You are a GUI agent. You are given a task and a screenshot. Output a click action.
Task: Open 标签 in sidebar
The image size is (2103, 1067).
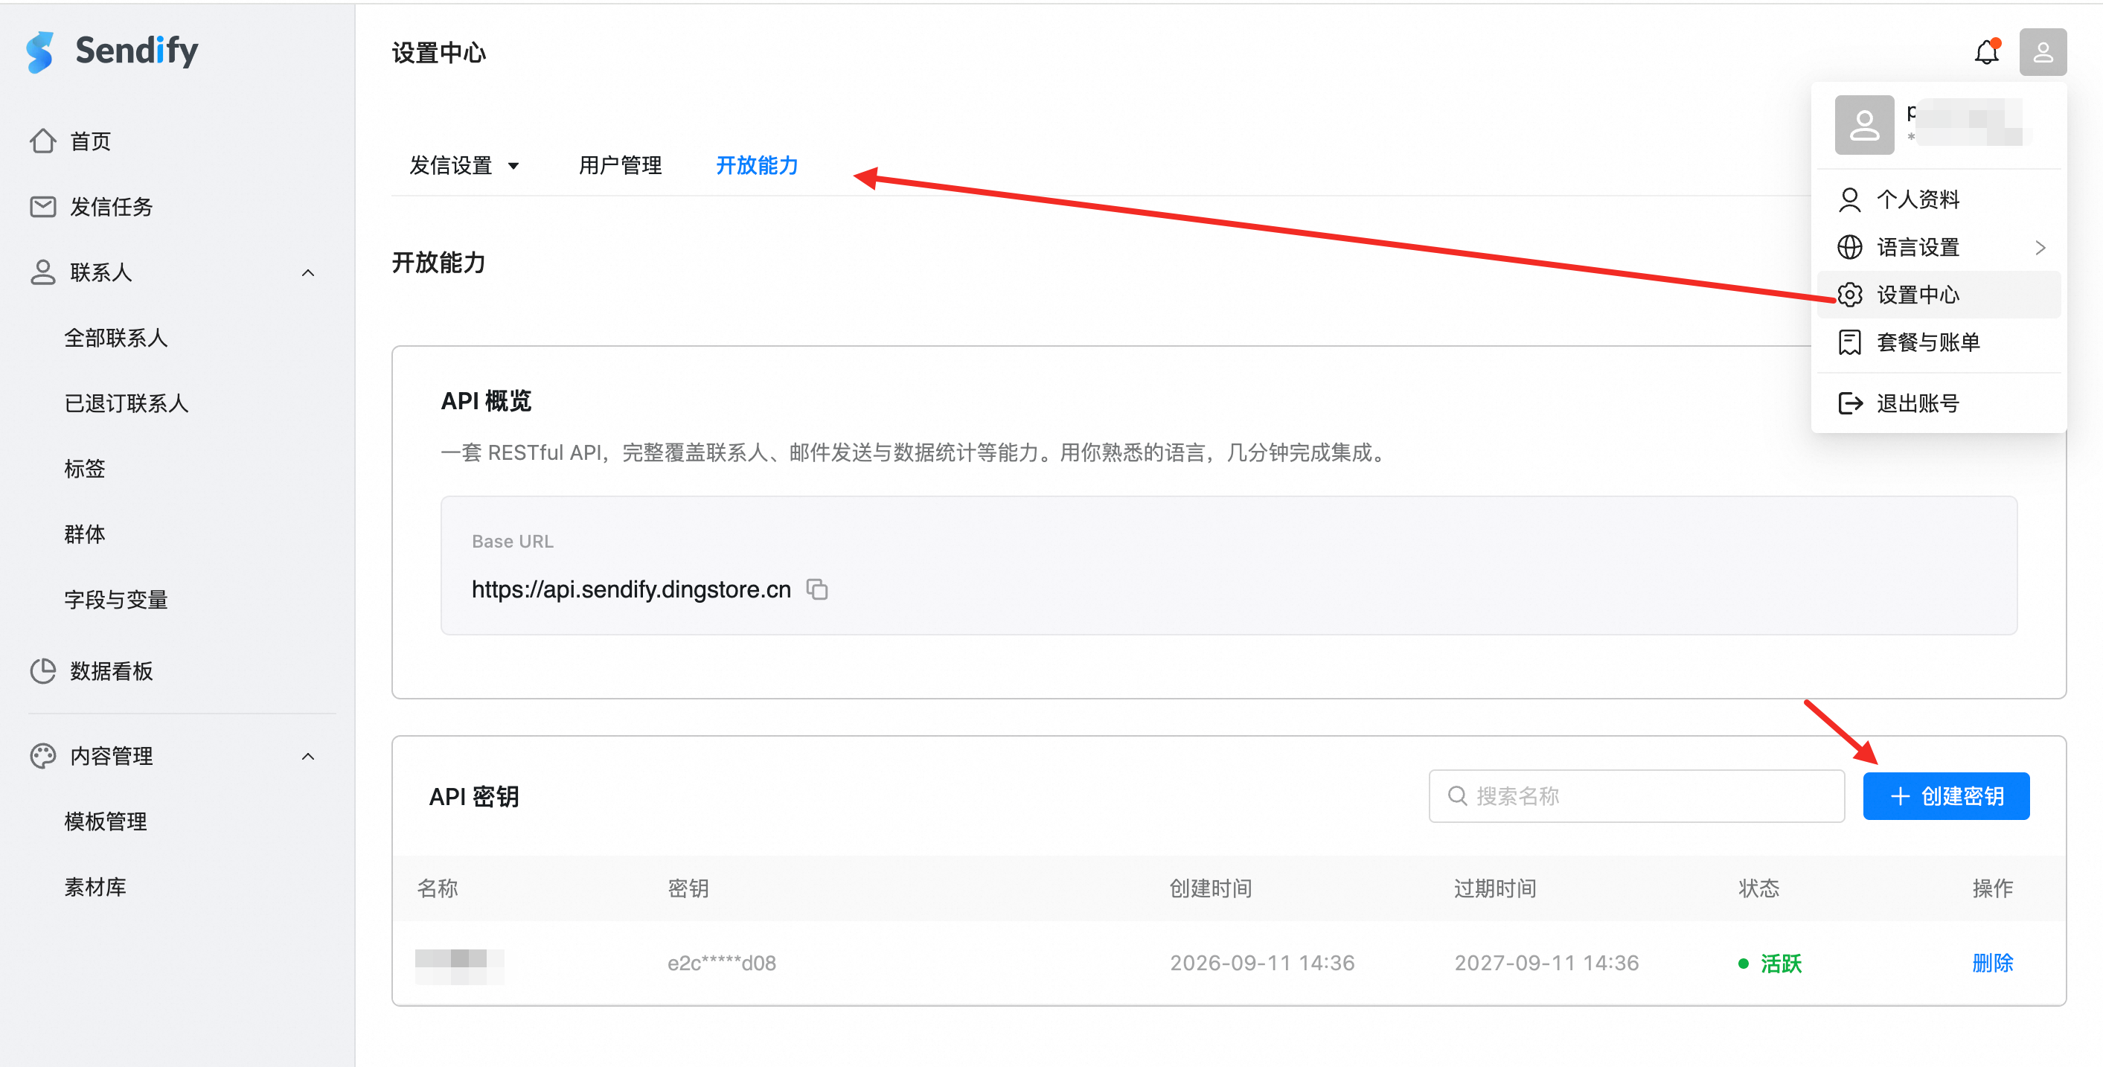tap(84, 469)
